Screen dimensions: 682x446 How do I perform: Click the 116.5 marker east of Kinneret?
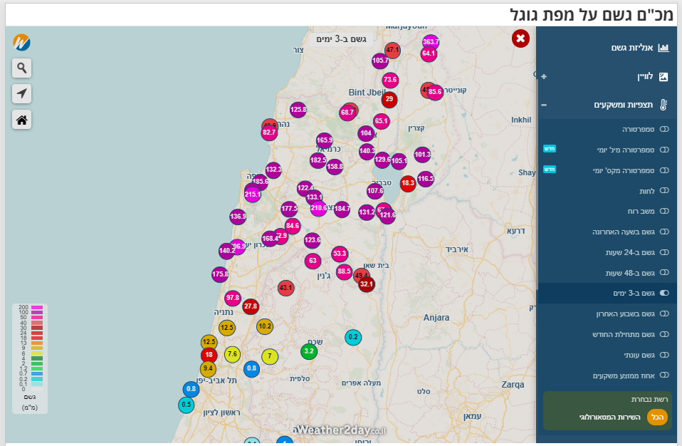(426, 178)
